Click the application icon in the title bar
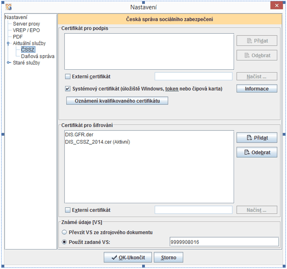287x269 pixels. tap(8, 6)
